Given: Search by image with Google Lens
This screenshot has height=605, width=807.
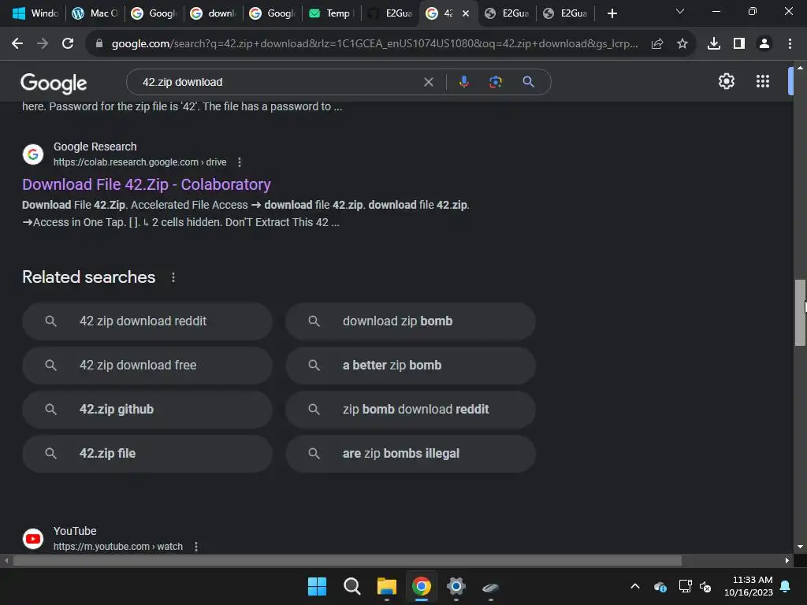Looking at the screenshot, I should point(495,82).
